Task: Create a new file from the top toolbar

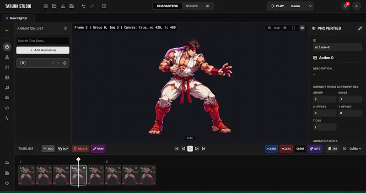Action: click(45, 6)
